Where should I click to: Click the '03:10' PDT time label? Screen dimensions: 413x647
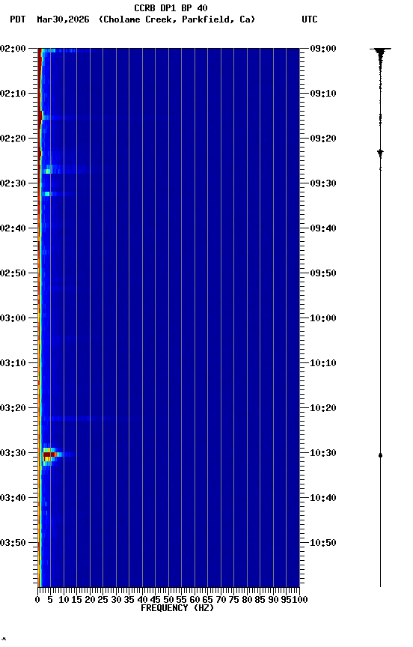pyautogui.click(x=13, y=363)
